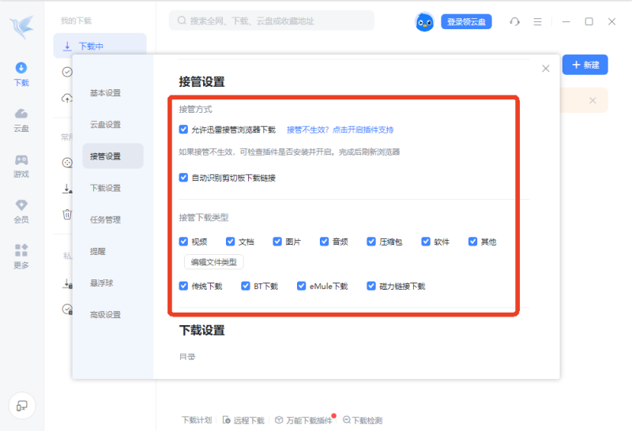Focus the search box at top
Viewport: 632px width, 431px height.
click(x=271, y=21)
